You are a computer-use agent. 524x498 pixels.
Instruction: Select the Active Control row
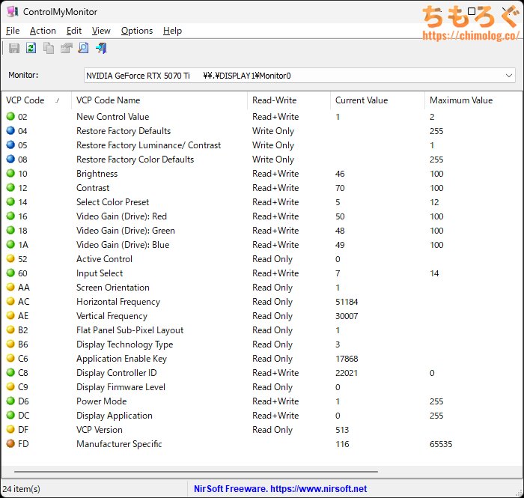[x=262, y=259]
